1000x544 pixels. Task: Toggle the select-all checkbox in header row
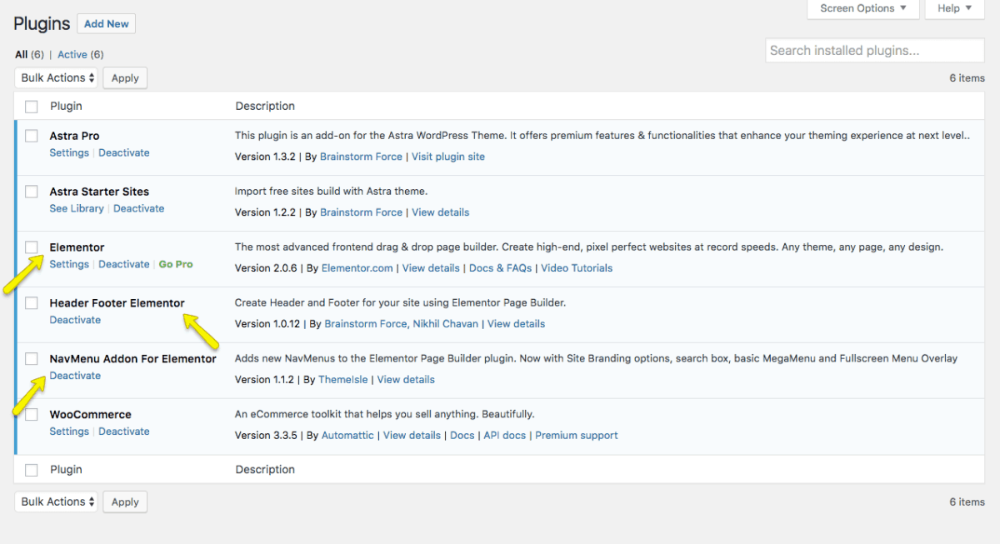coord(32,107)
